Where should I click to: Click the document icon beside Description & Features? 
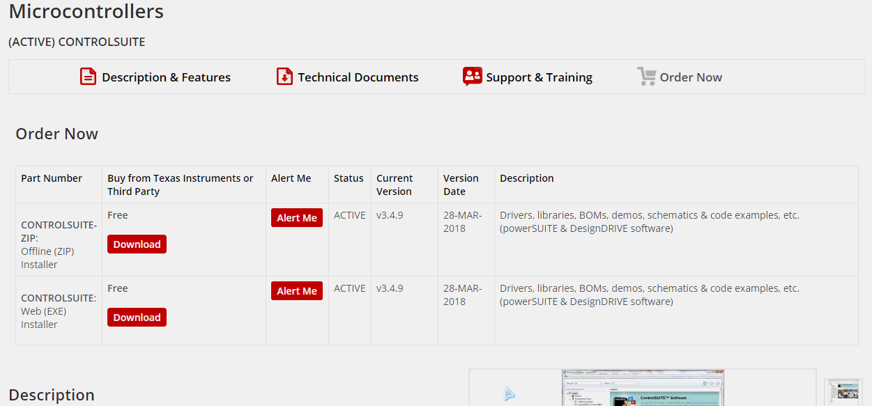(88, 77)
